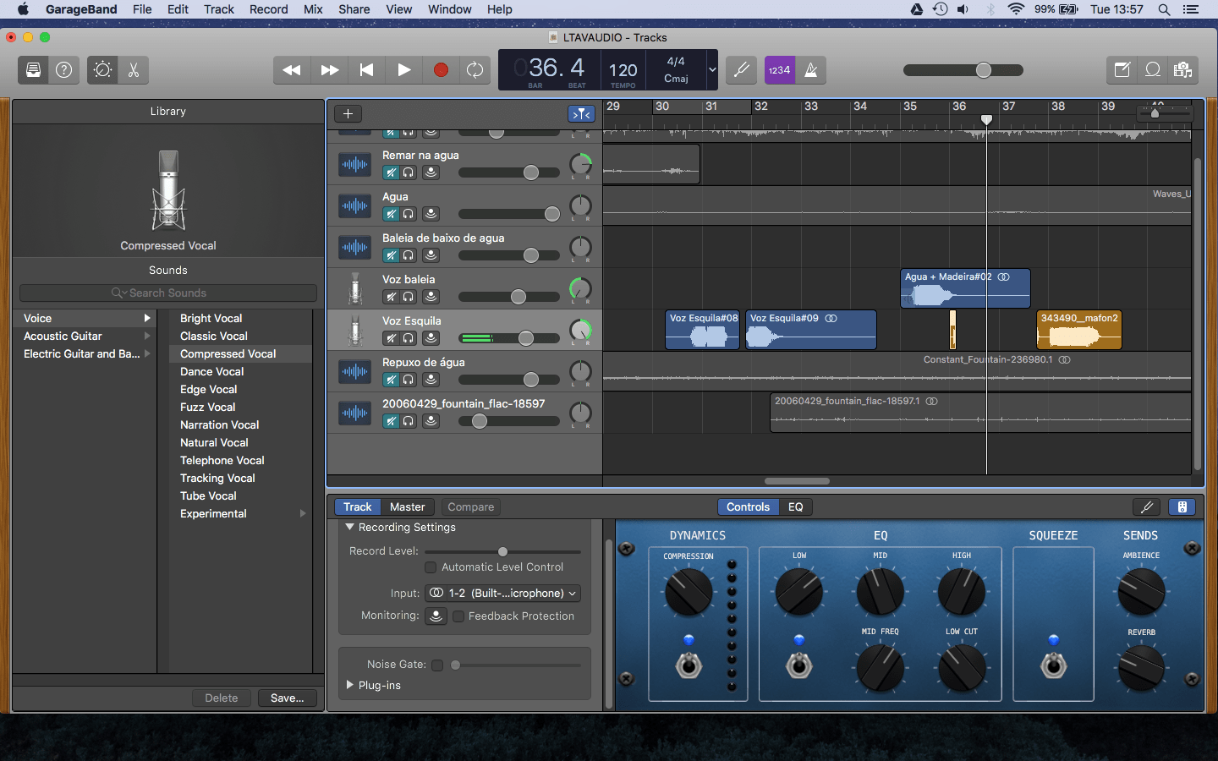1218x761 pixels.
Task: Turn on the Noise Gate checkbox
Action: coord(437,665)
